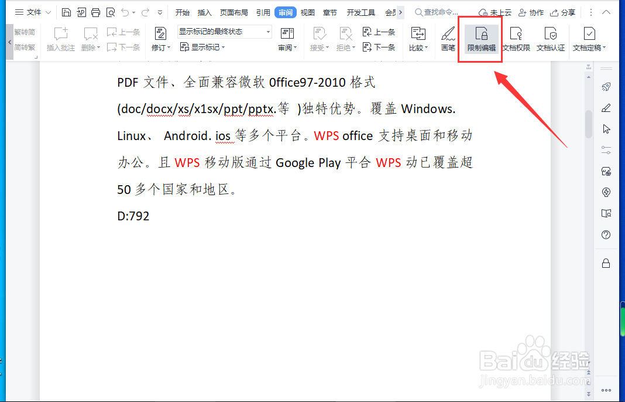
Task: Click 简转繁 conversion button
Action: [25, 47]
